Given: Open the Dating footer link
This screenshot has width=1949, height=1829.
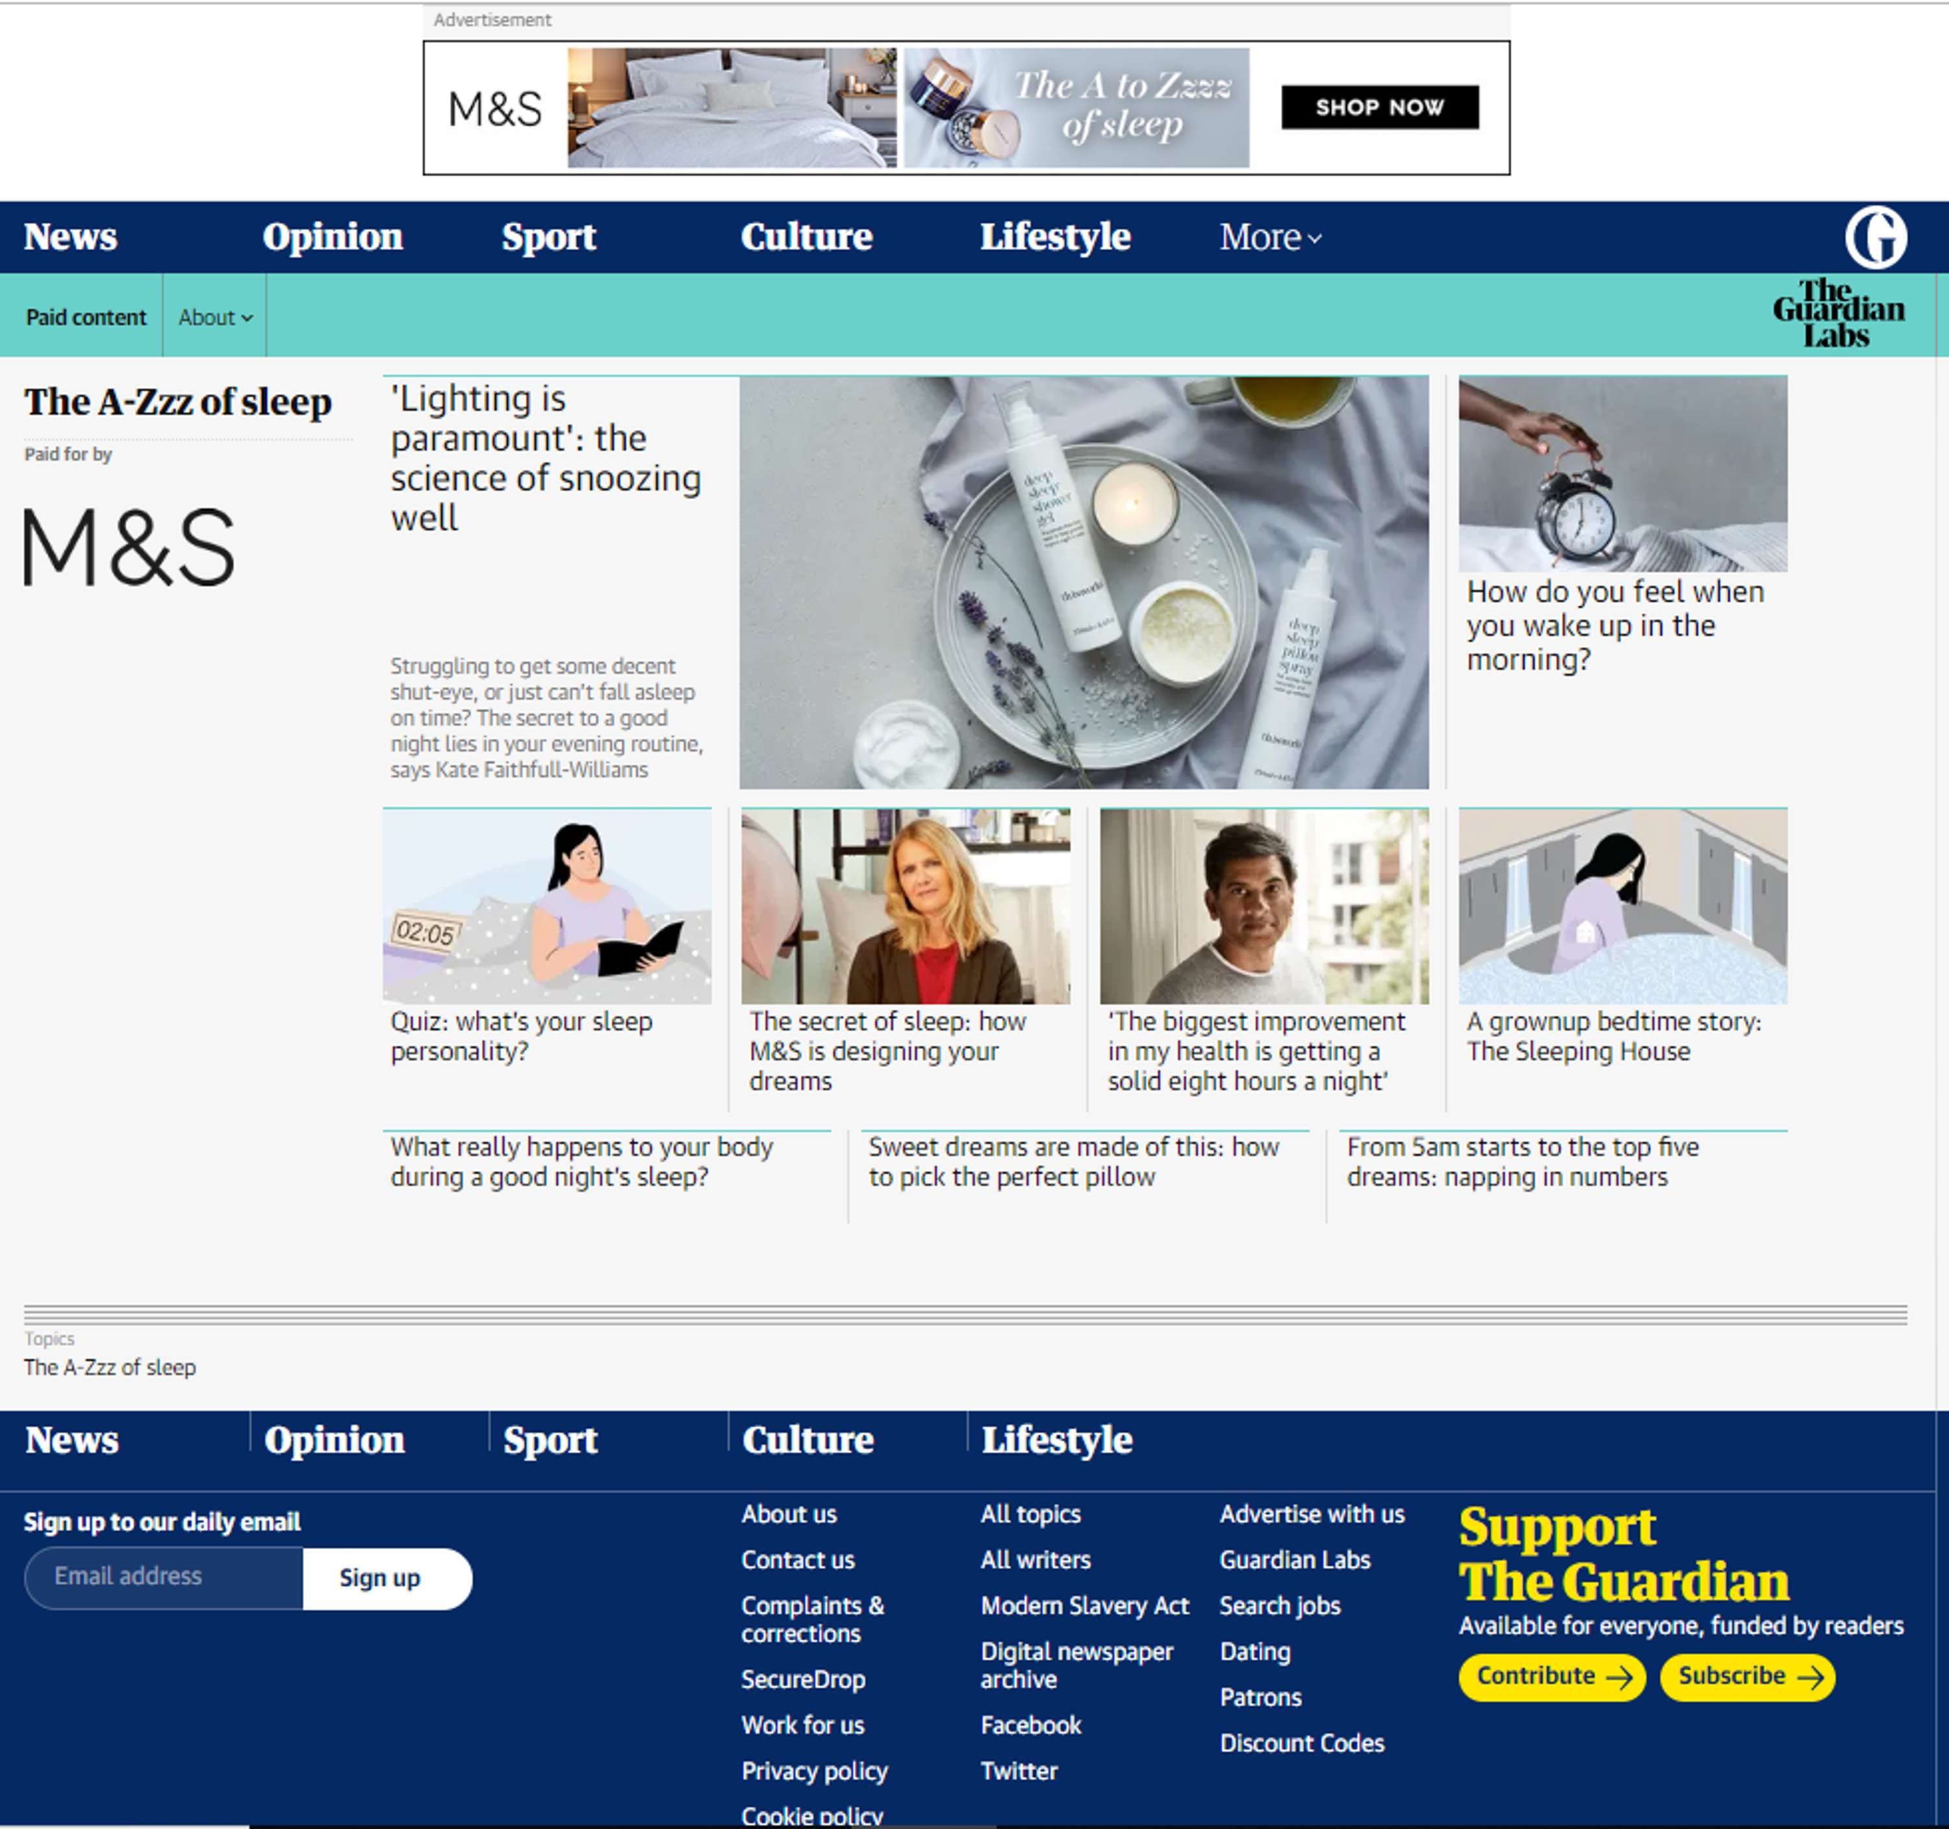Looking at the screenshot, I should pos(1255,1652).
